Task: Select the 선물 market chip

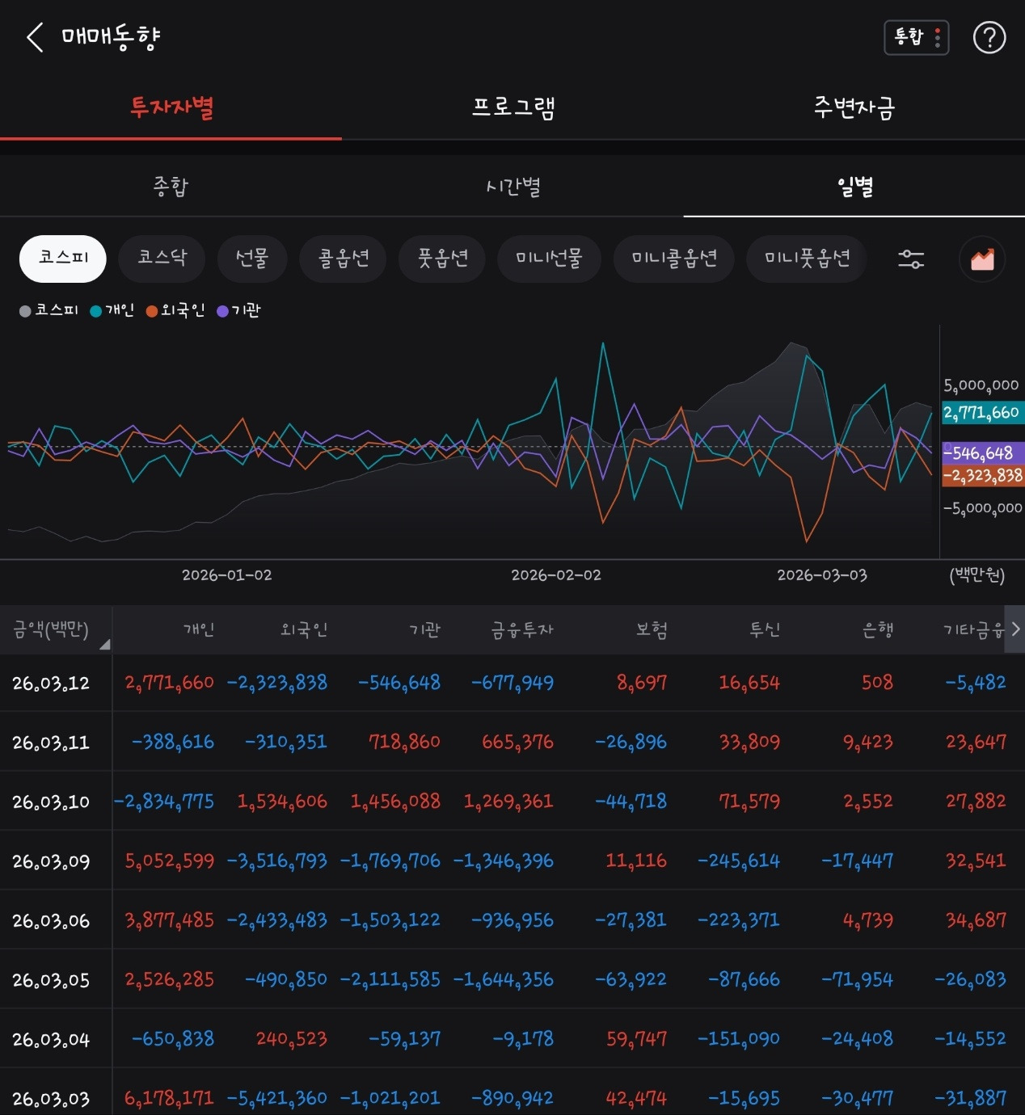Action: 251,259
